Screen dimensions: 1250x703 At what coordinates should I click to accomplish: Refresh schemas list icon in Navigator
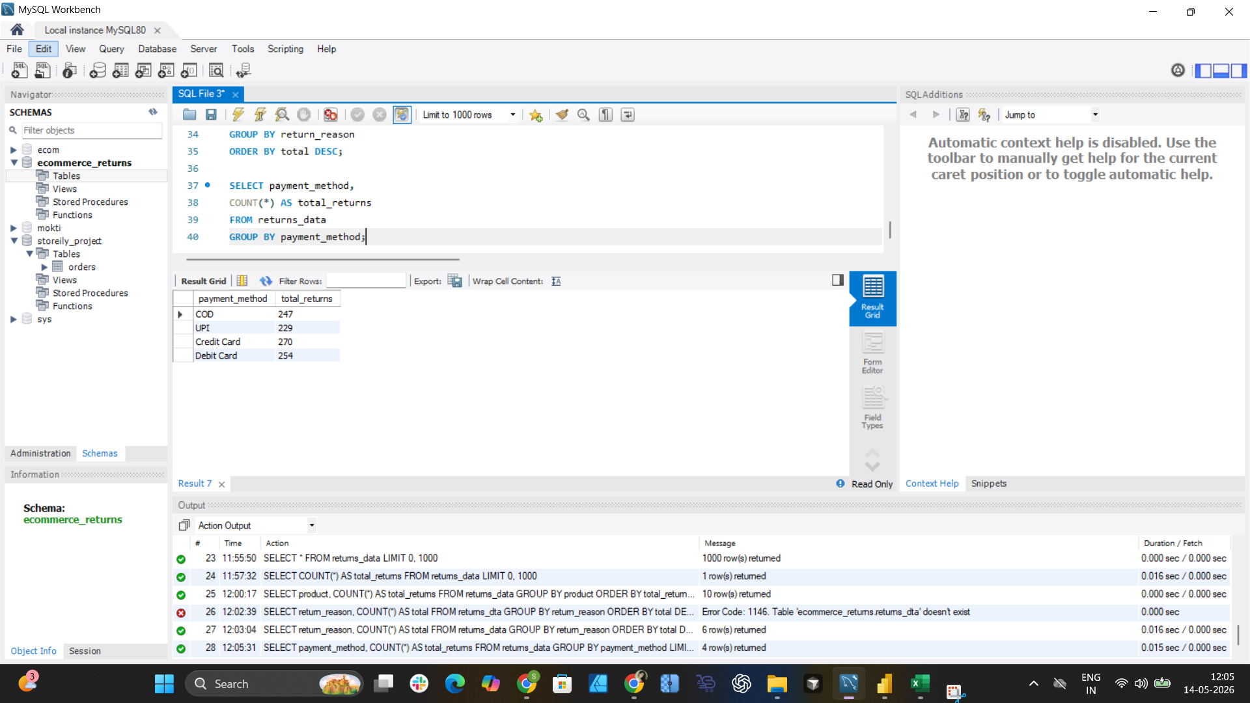(153, 112)
